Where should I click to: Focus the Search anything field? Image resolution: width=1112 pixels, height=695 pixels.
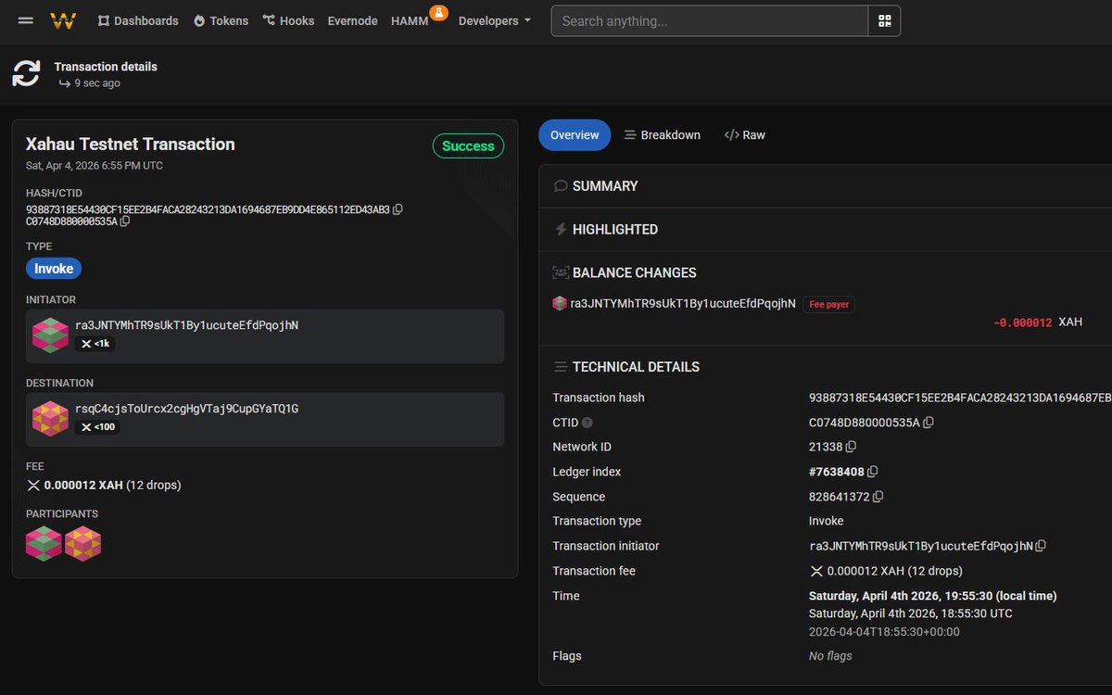click(x=709, y=20)
